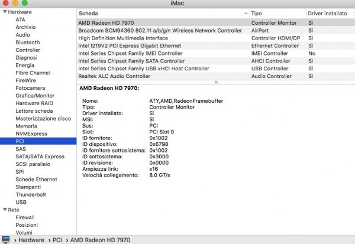
Task: Open the Grafica/Monitor sidebar category
Action: 35,95
